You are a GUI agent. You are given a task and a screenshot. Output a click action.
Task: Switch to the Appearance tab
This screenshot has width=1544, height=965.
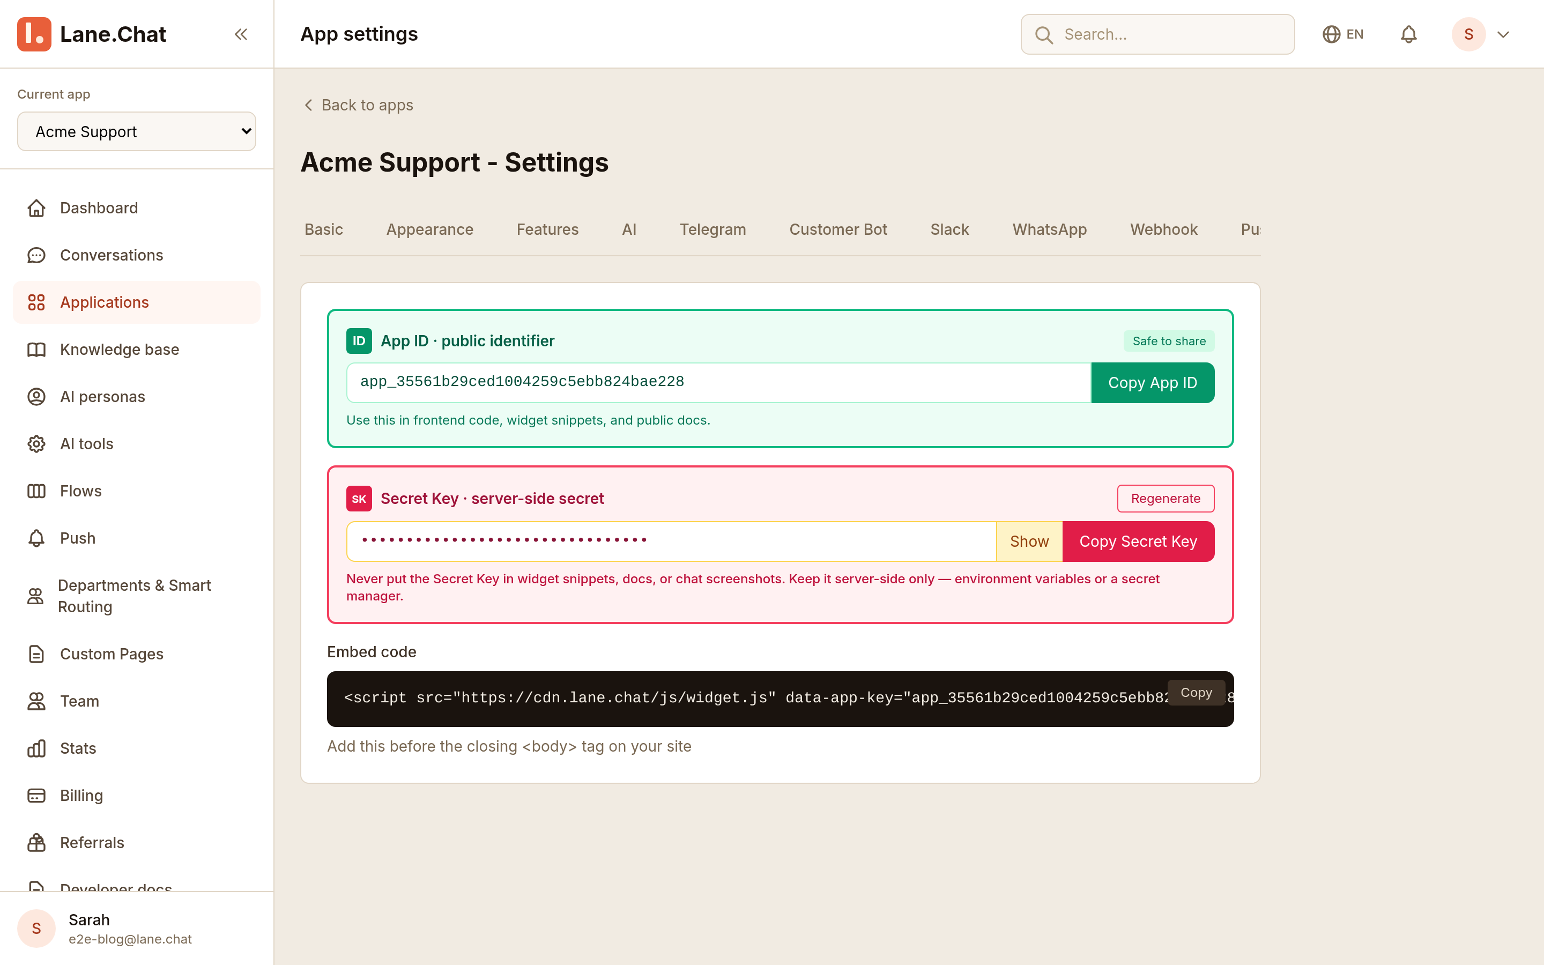pos(429,230)
